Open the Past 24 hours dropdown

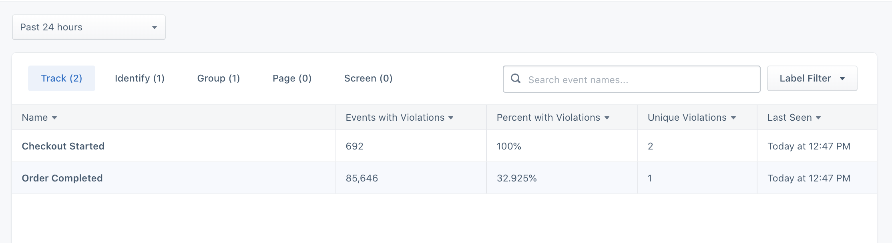point(88,27)
